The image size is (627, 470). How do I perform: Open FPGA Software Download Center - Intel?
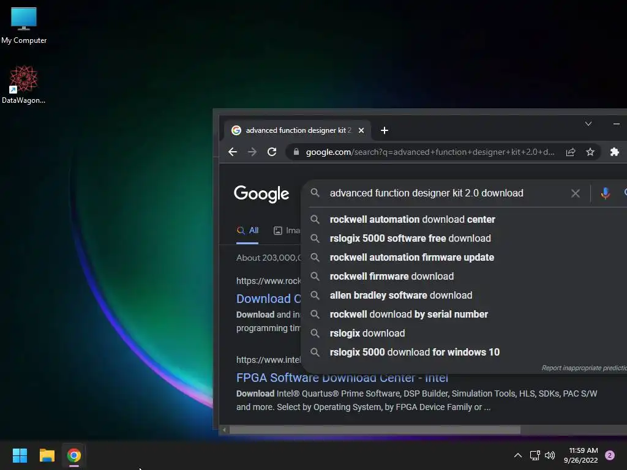pos(342,378)
